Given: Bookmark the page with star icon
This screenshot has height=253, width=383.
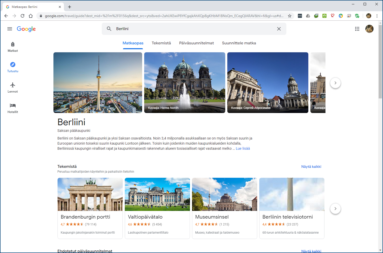Looking at the screenshot, I should click(290, 16).
